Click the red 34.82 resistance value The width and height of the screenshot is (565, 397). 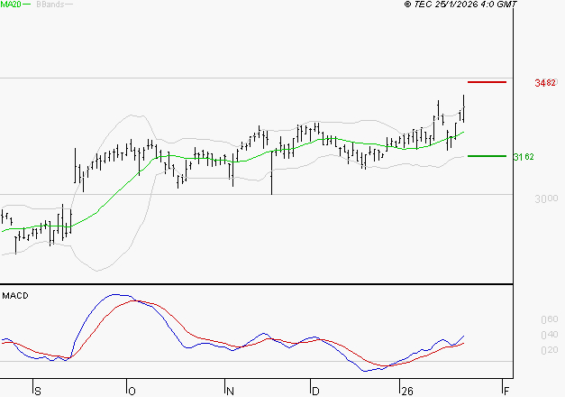pos(545,83)
